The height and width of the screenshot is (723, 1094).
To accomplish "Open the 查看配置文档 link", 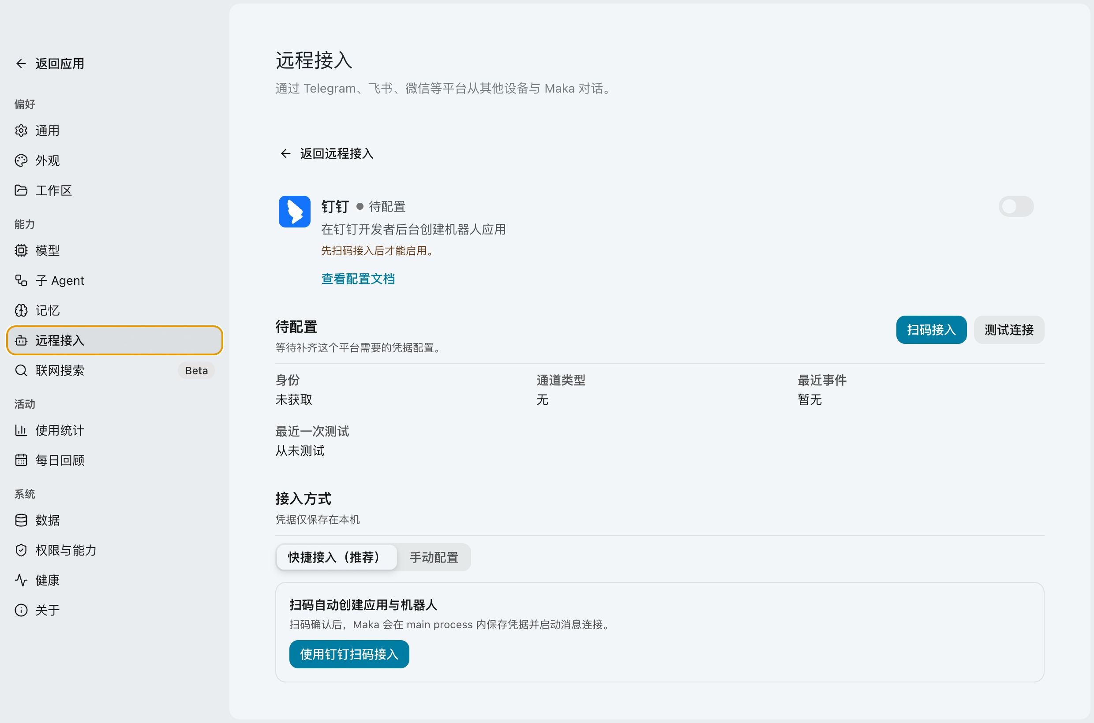I will point(358,279).
